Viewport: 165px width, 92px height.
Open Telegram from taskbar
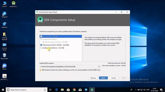pos(86,90)
